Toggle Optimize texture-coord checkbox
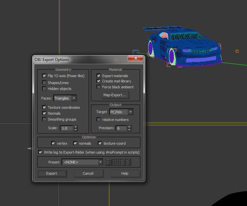 [100, 143]
